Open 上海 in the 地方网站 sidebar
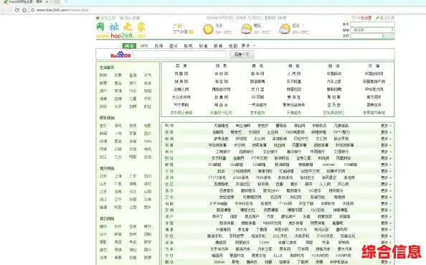This screenshot has height=265, width=426. (118, 176)
